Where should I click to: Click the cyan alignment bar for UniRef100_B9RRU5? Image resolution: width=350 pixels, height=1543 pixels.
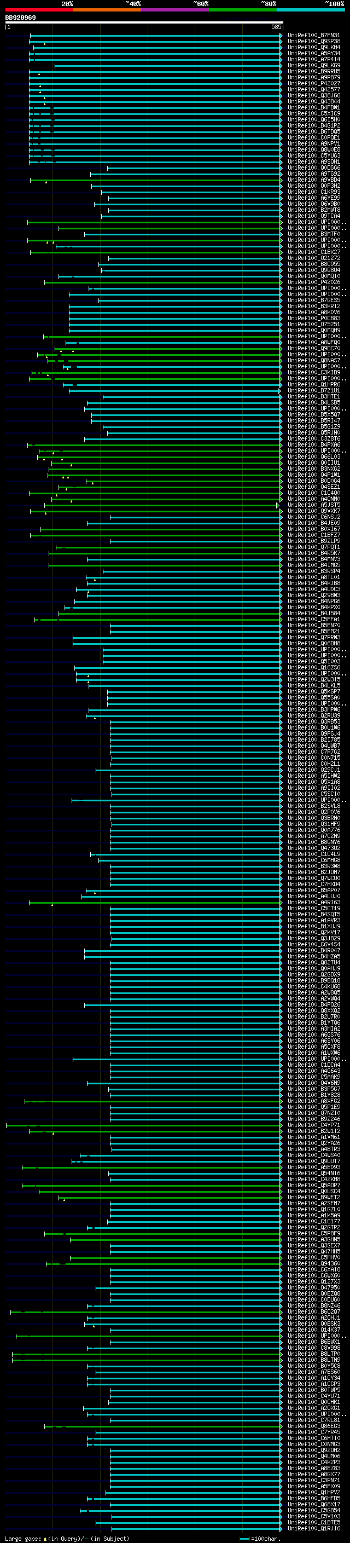tap(155, 71)
